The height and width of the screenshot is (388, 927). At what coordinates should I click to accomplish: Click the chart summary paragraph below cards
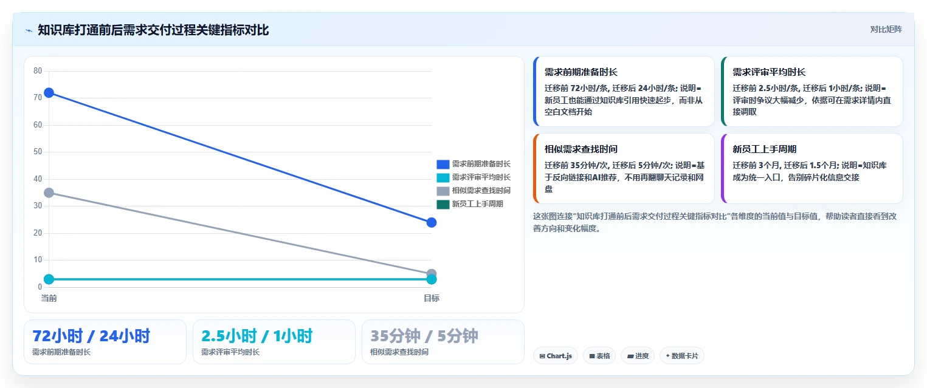coord(716,222)
